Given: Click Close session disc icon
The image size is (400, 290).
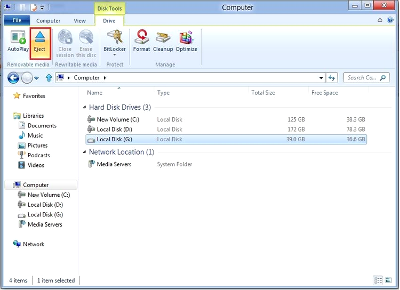Looking at the screenshot, I should tap(65, 37).
